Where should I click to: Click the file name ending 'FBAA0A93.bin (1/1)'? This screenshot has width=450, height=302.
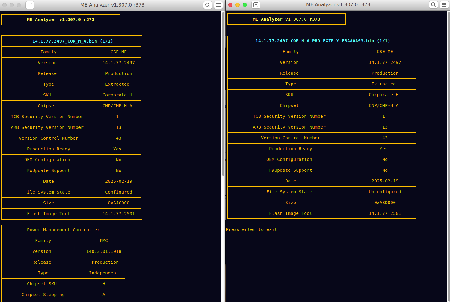(x=323, y=41)
